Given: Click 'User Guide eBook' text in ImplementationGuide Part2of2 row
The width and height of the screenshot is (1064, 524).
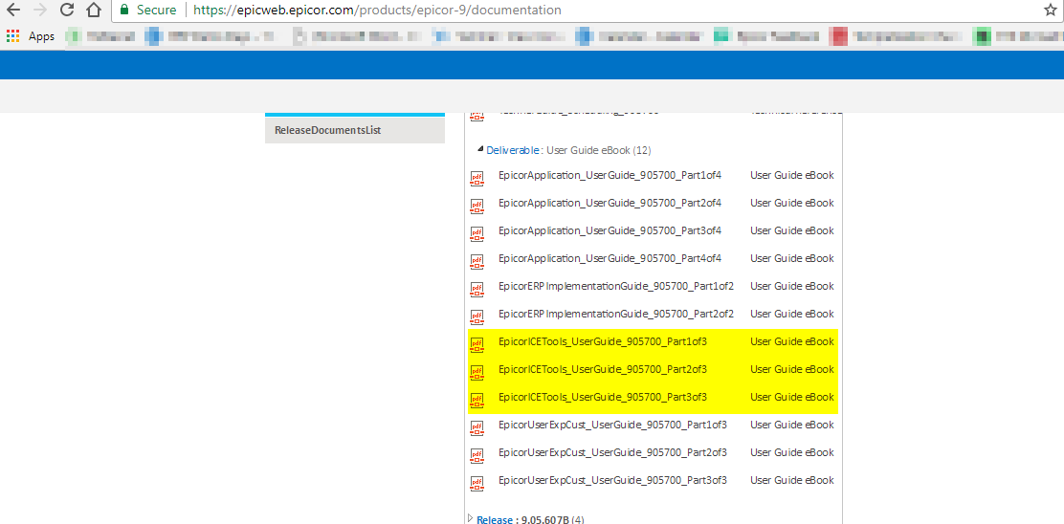Looking at the screenshot, I should [792, 314].
